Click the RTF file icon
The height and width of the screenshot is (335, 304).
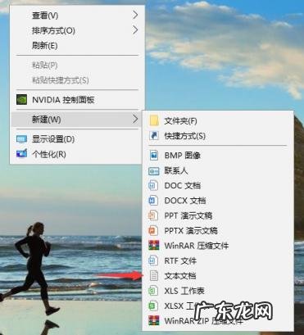(x=153, y=260)
